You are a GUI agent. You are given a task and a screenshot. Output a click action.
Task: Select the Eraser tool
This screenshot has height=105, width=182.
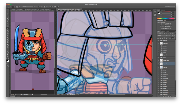click(x=7, y=35)
